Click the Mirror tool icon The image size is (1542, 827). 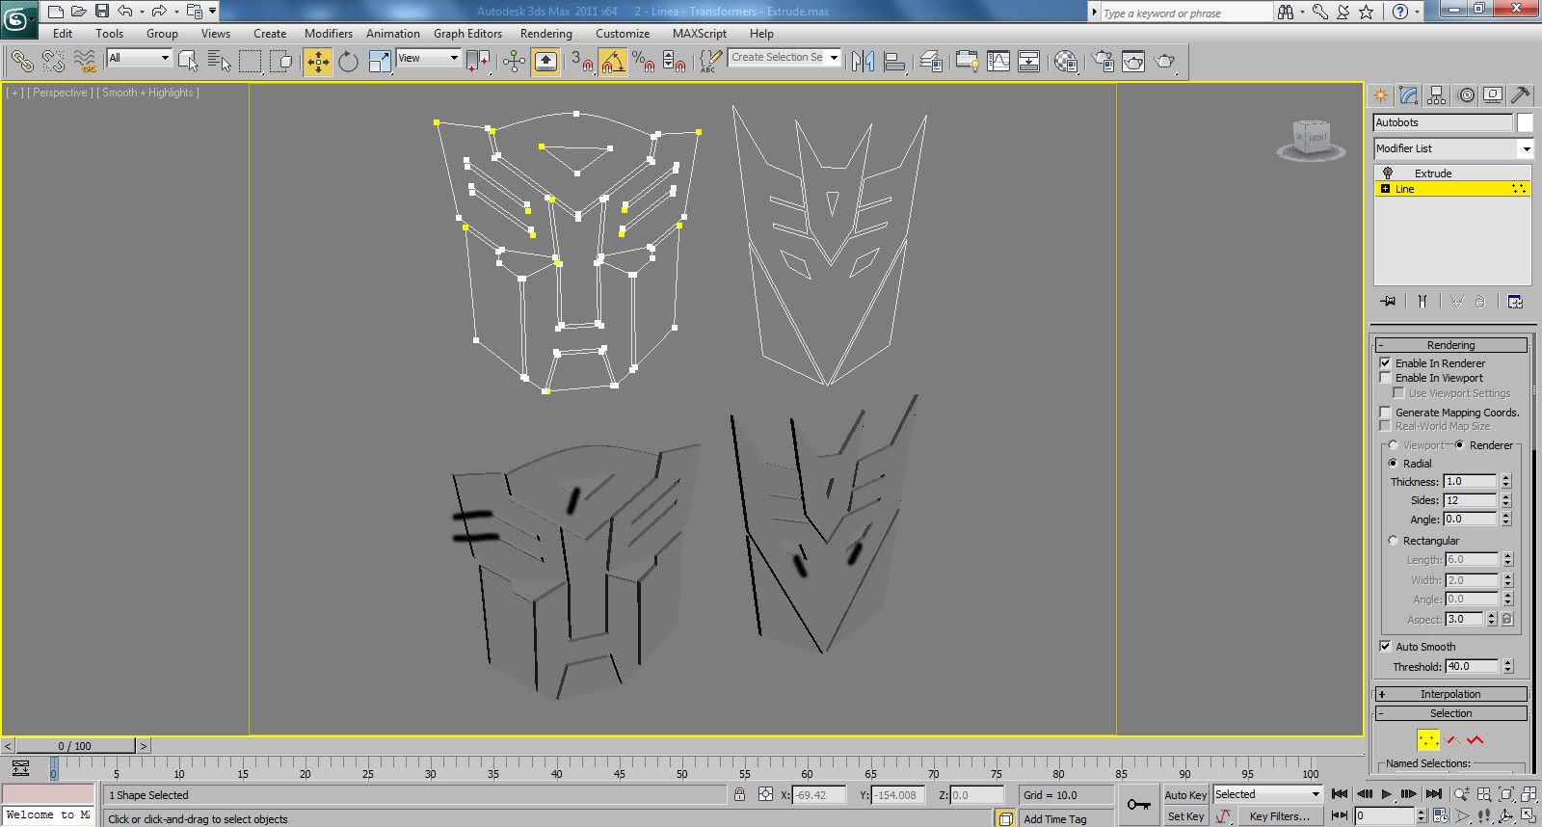coord(863,62)
